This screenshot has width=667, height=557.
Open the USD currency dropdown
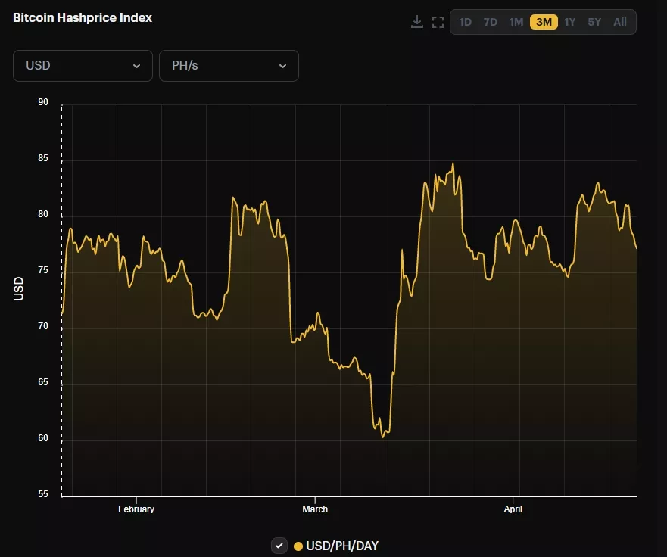tap(83, 66)
